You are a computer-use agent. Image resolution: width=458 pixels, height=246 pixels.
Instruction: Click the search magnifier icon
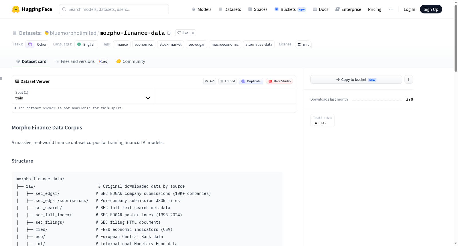tap(64, 9)
